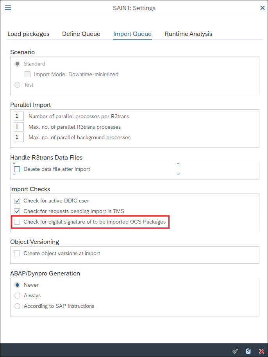Edit the Max. parallel background processes field
The width and height of the screenshot is (268, 357).
[x=19, y=137]
